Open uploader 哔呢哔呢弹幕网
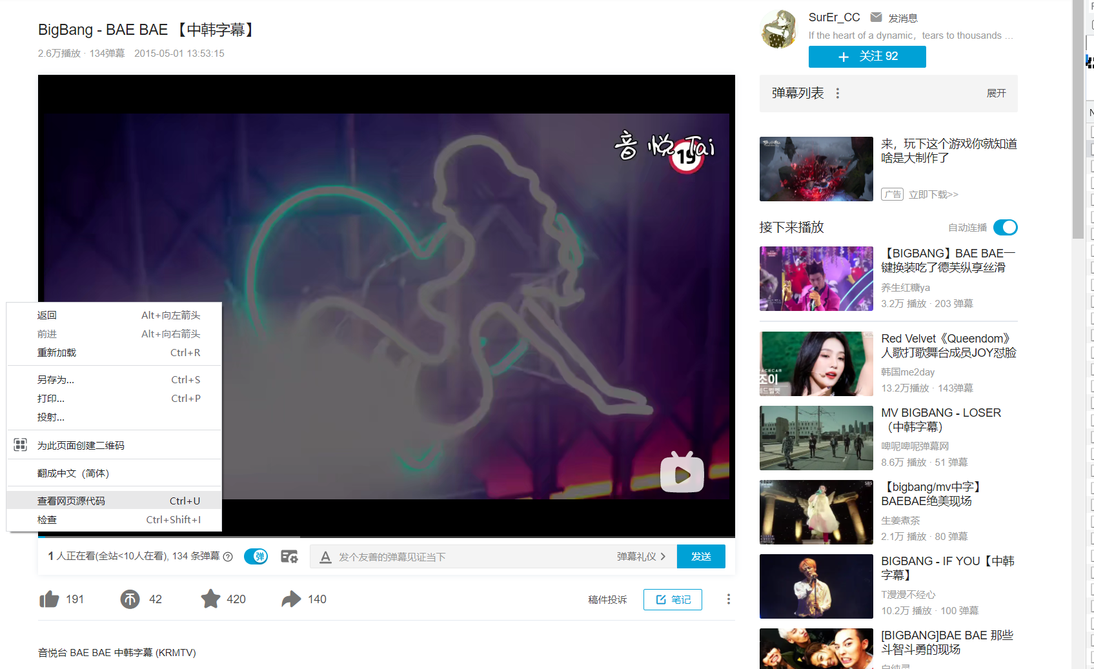1094x669 pixels. (915, 446)
